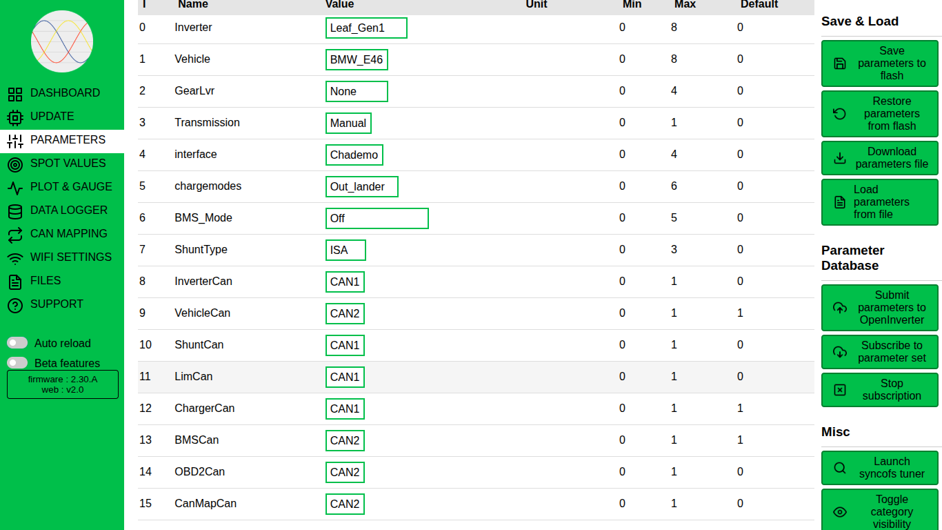The image size is (942, 530).
Task: Click the sine wave logo image
Action: [x=62, y=41]
